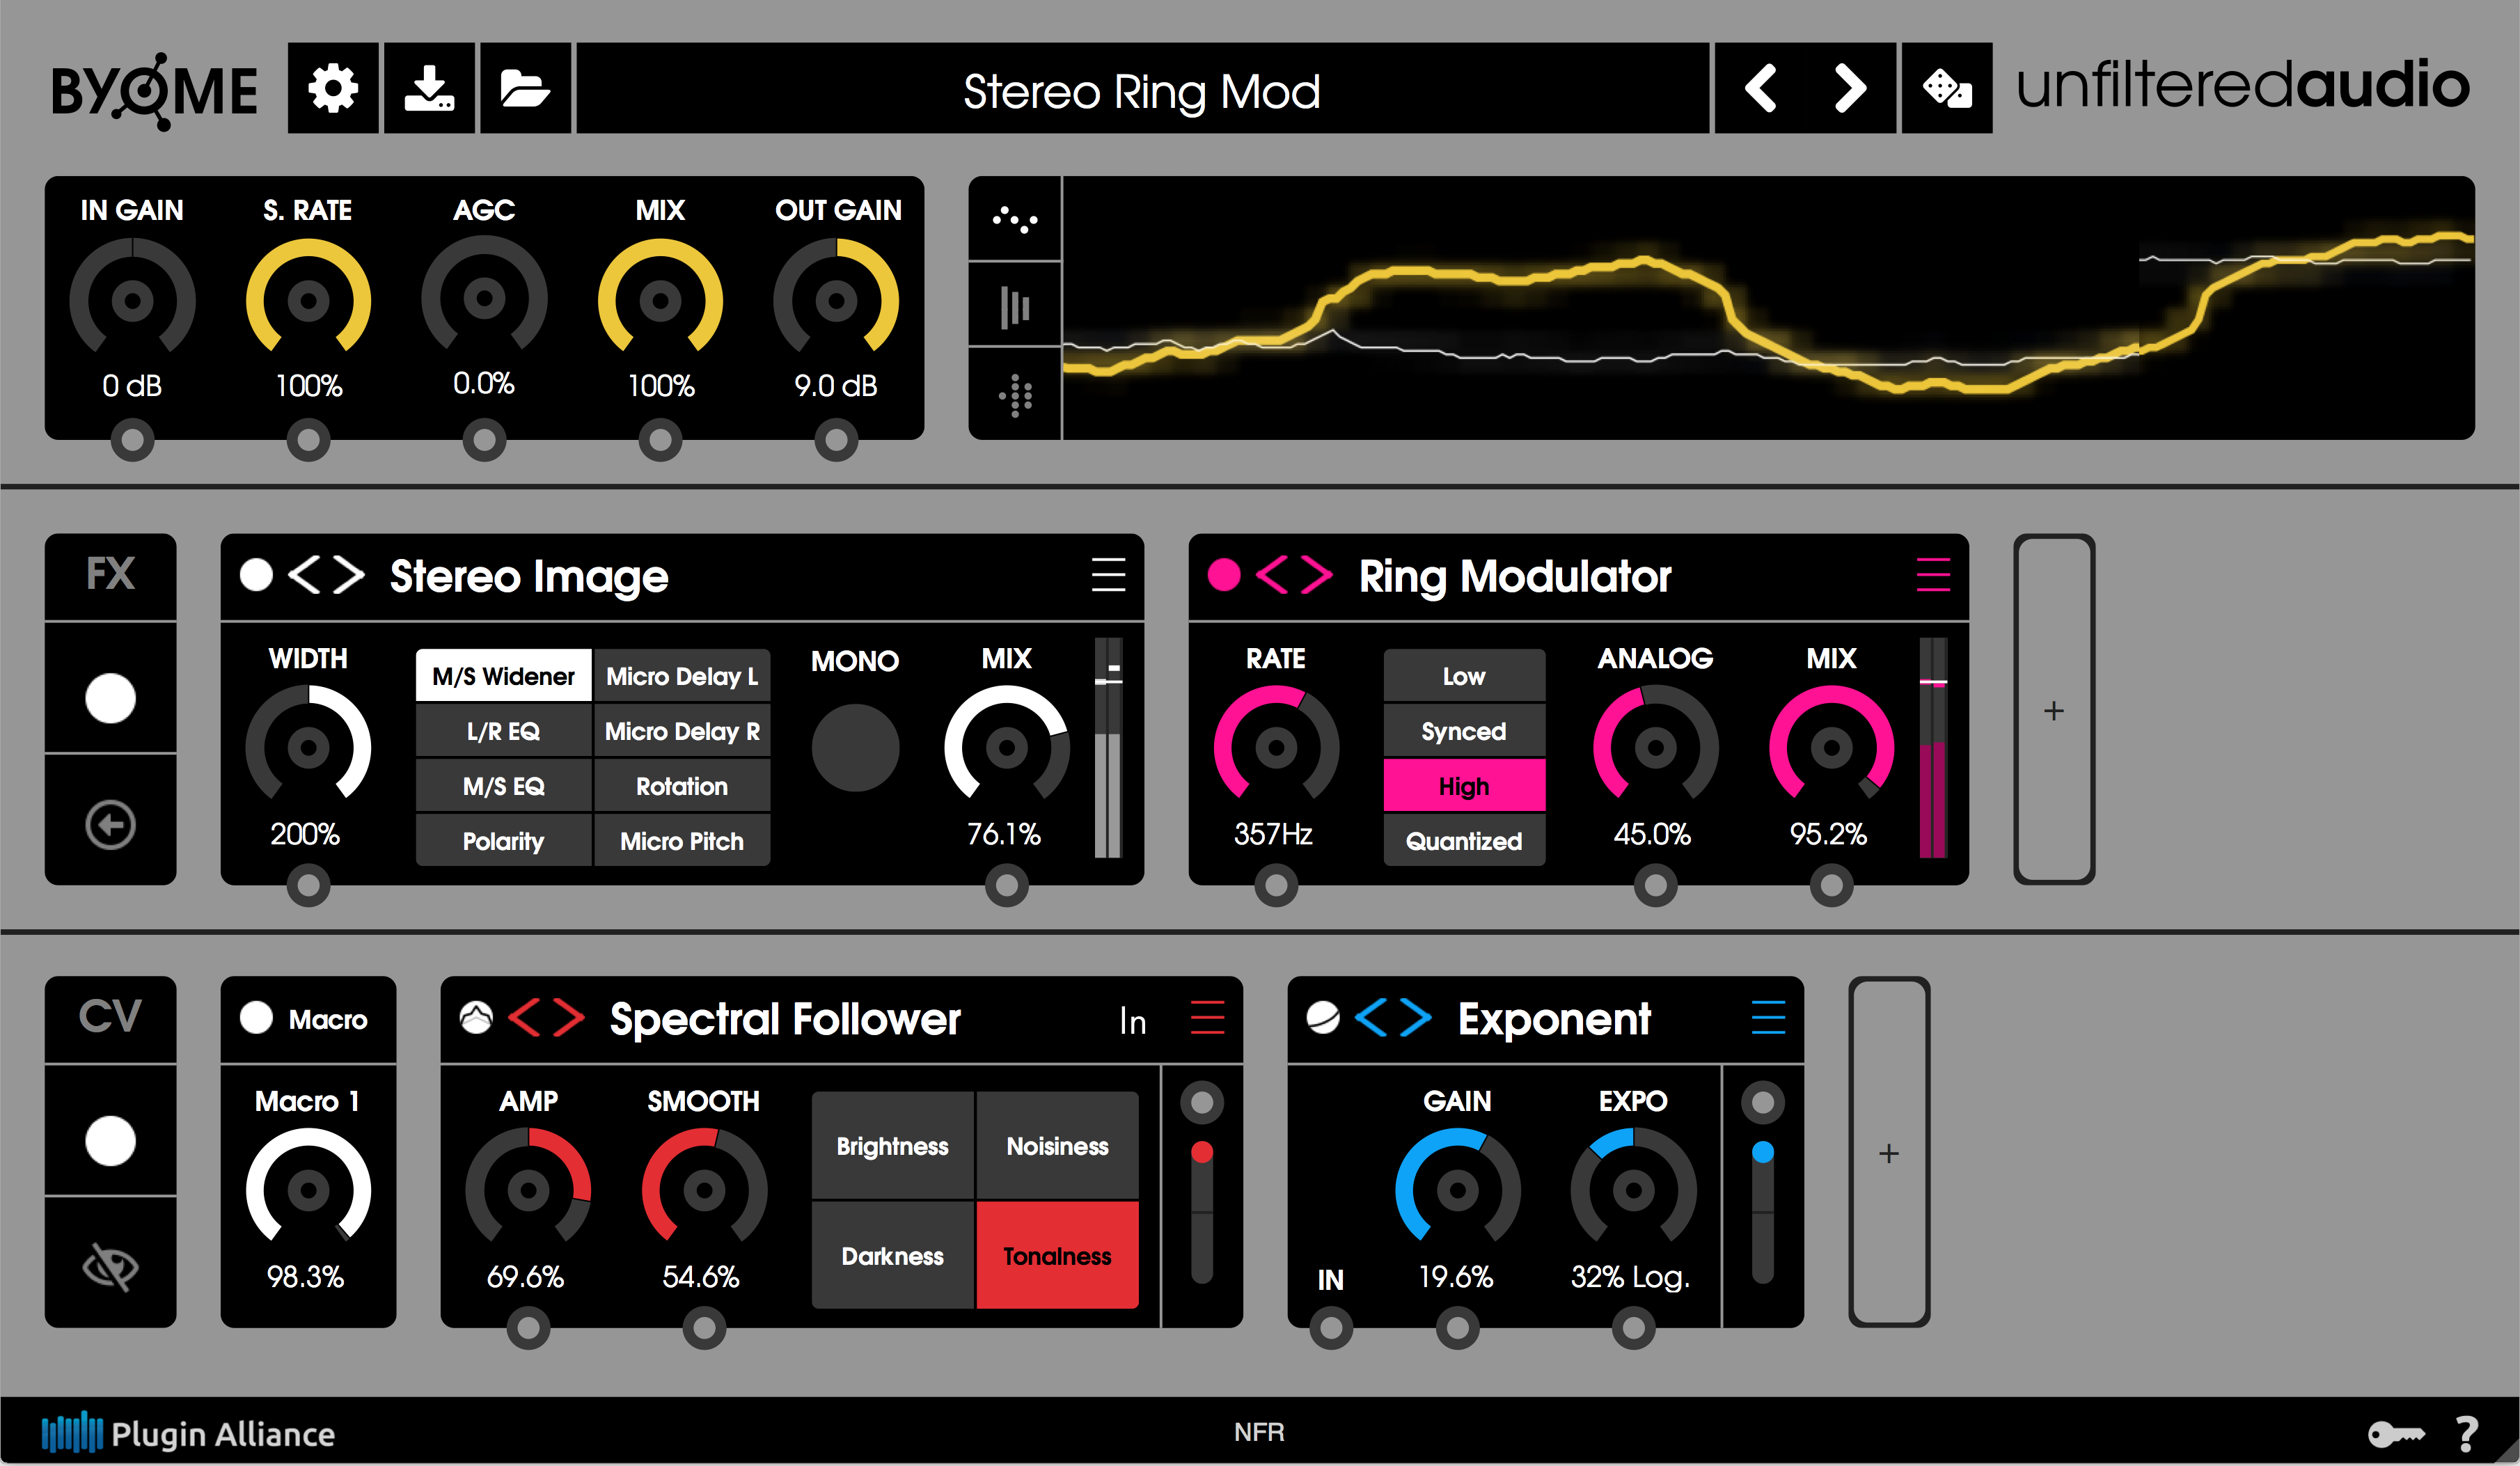Click the license key icon
The image size is (2520, 1466).
pyautogui.click(x=2396, y=1434)
